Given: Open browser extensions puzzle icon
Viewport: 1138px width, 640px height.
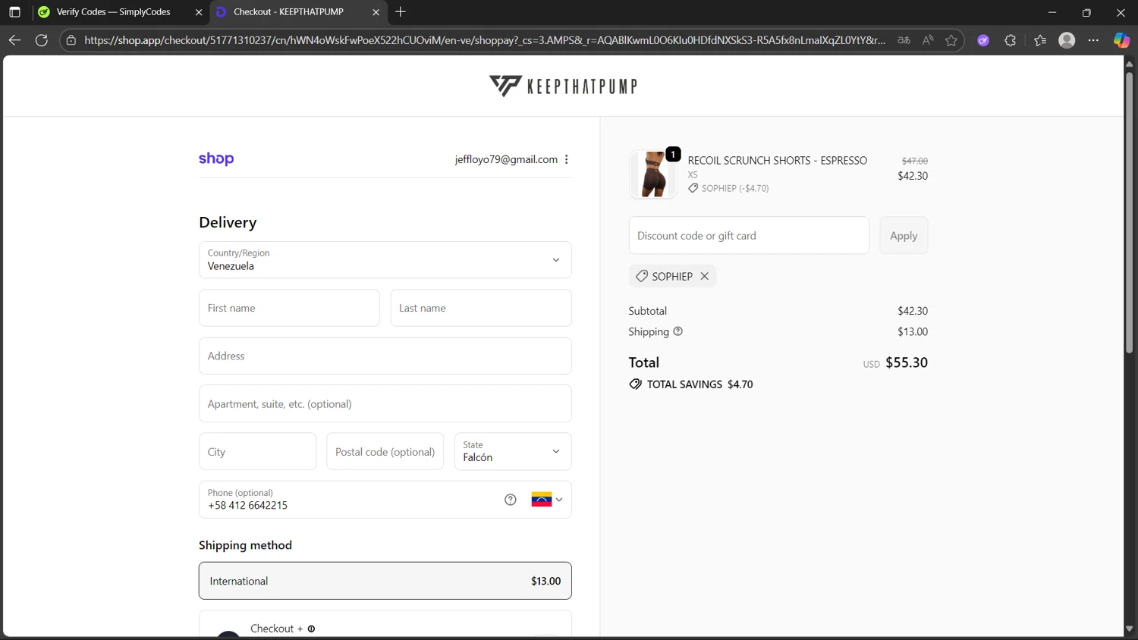Looking at the screenshot, I should tap(1011, 40).
